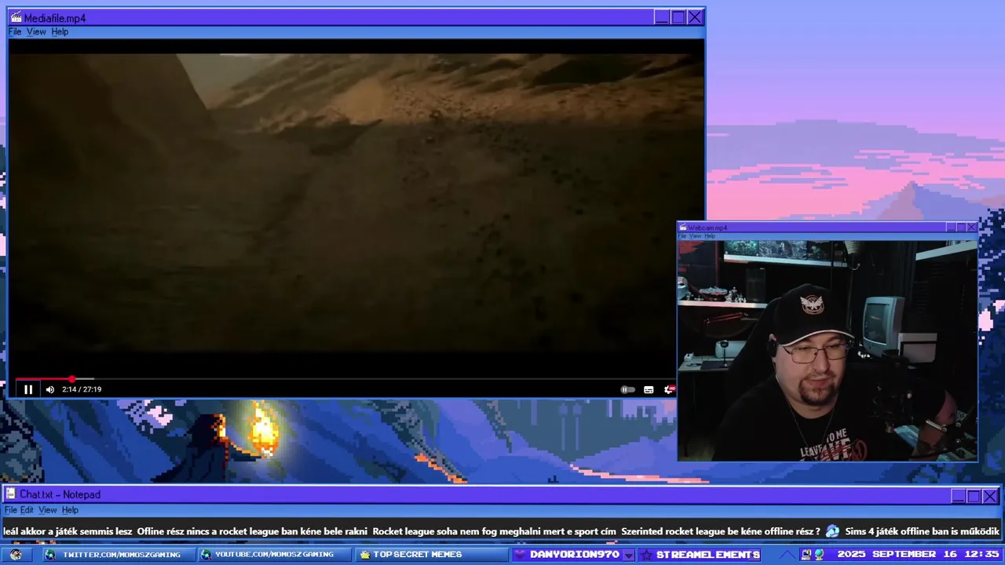Screen dimensions: 1005x565
Task: Click the purple heart icon beside DANYORION970
Action: [x=520, y=555]
